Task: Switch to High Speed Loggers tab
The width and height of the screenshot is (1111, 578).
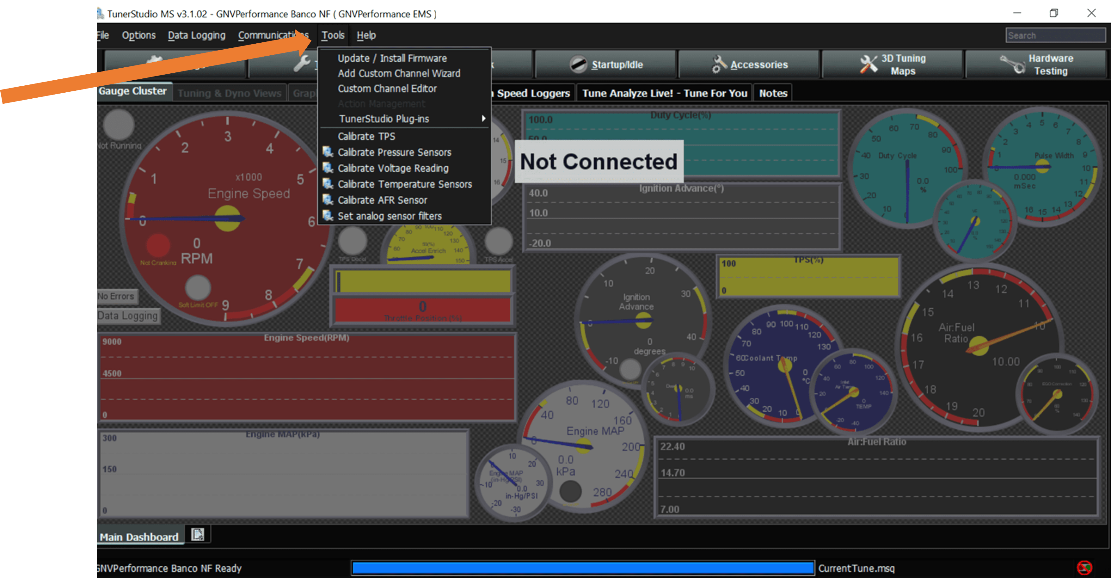Action: [x=533, y=93]
